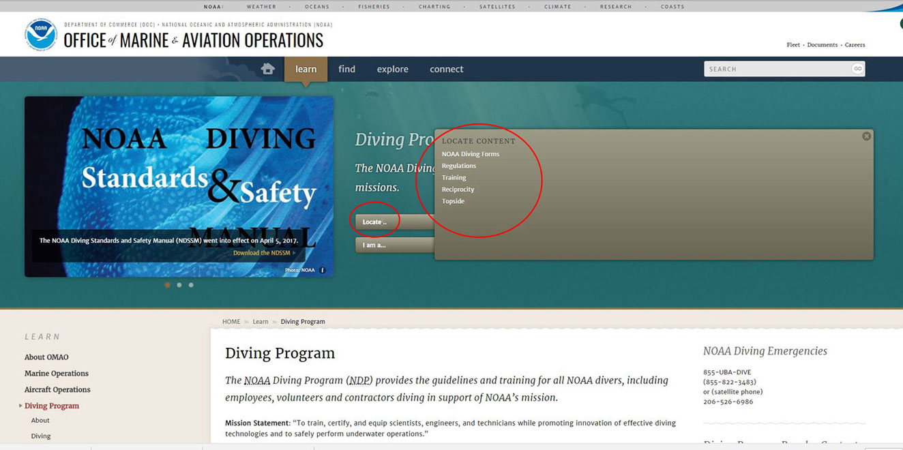
Task: Click the NOAA Diving Standards slide image
Action: [179, 186]
